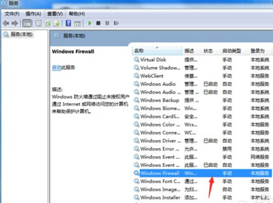Open the 查看(V) menu
Image resolution: width=273 pixels, height=203 pixels.
coord(55,14)
